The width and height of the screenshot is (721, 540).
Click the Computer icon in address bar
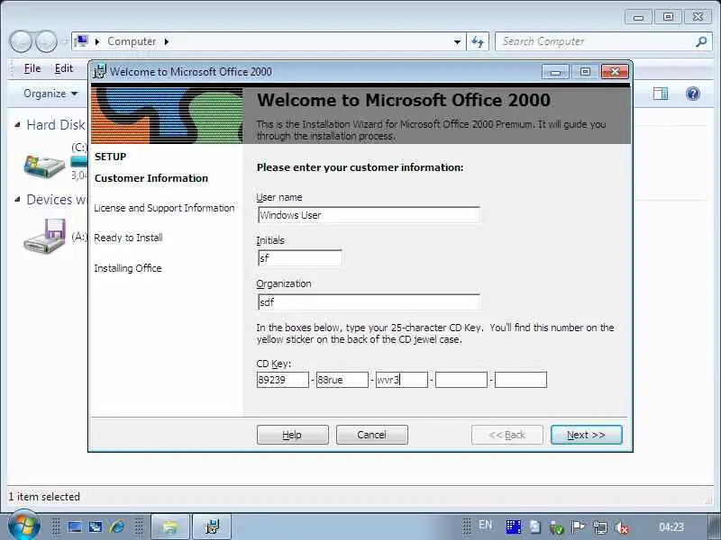81,41
